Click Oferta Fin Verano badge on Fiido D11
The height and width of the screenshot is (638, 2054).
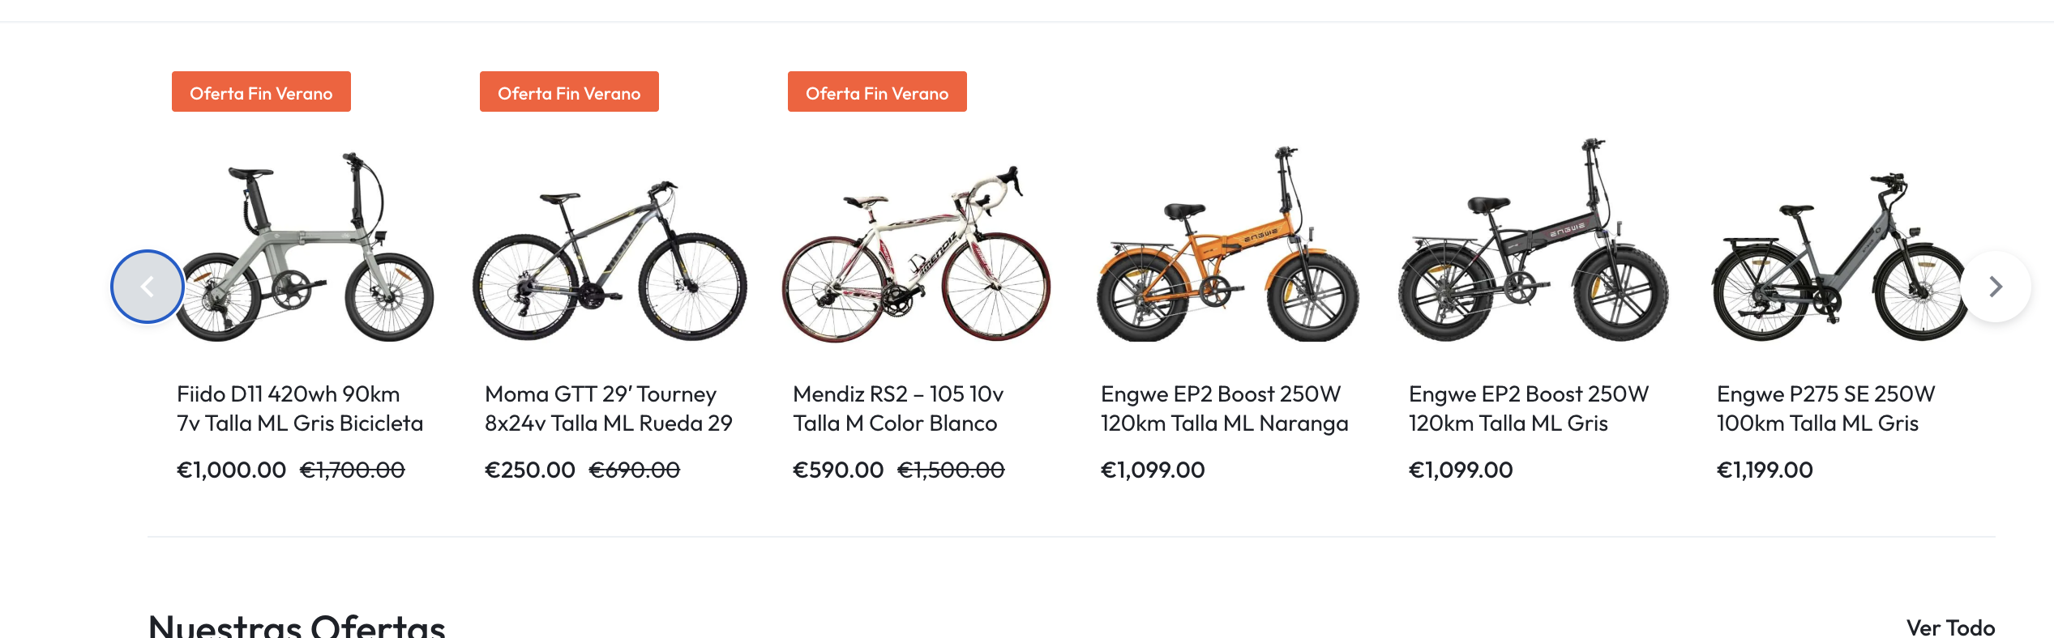click(261, 92)
